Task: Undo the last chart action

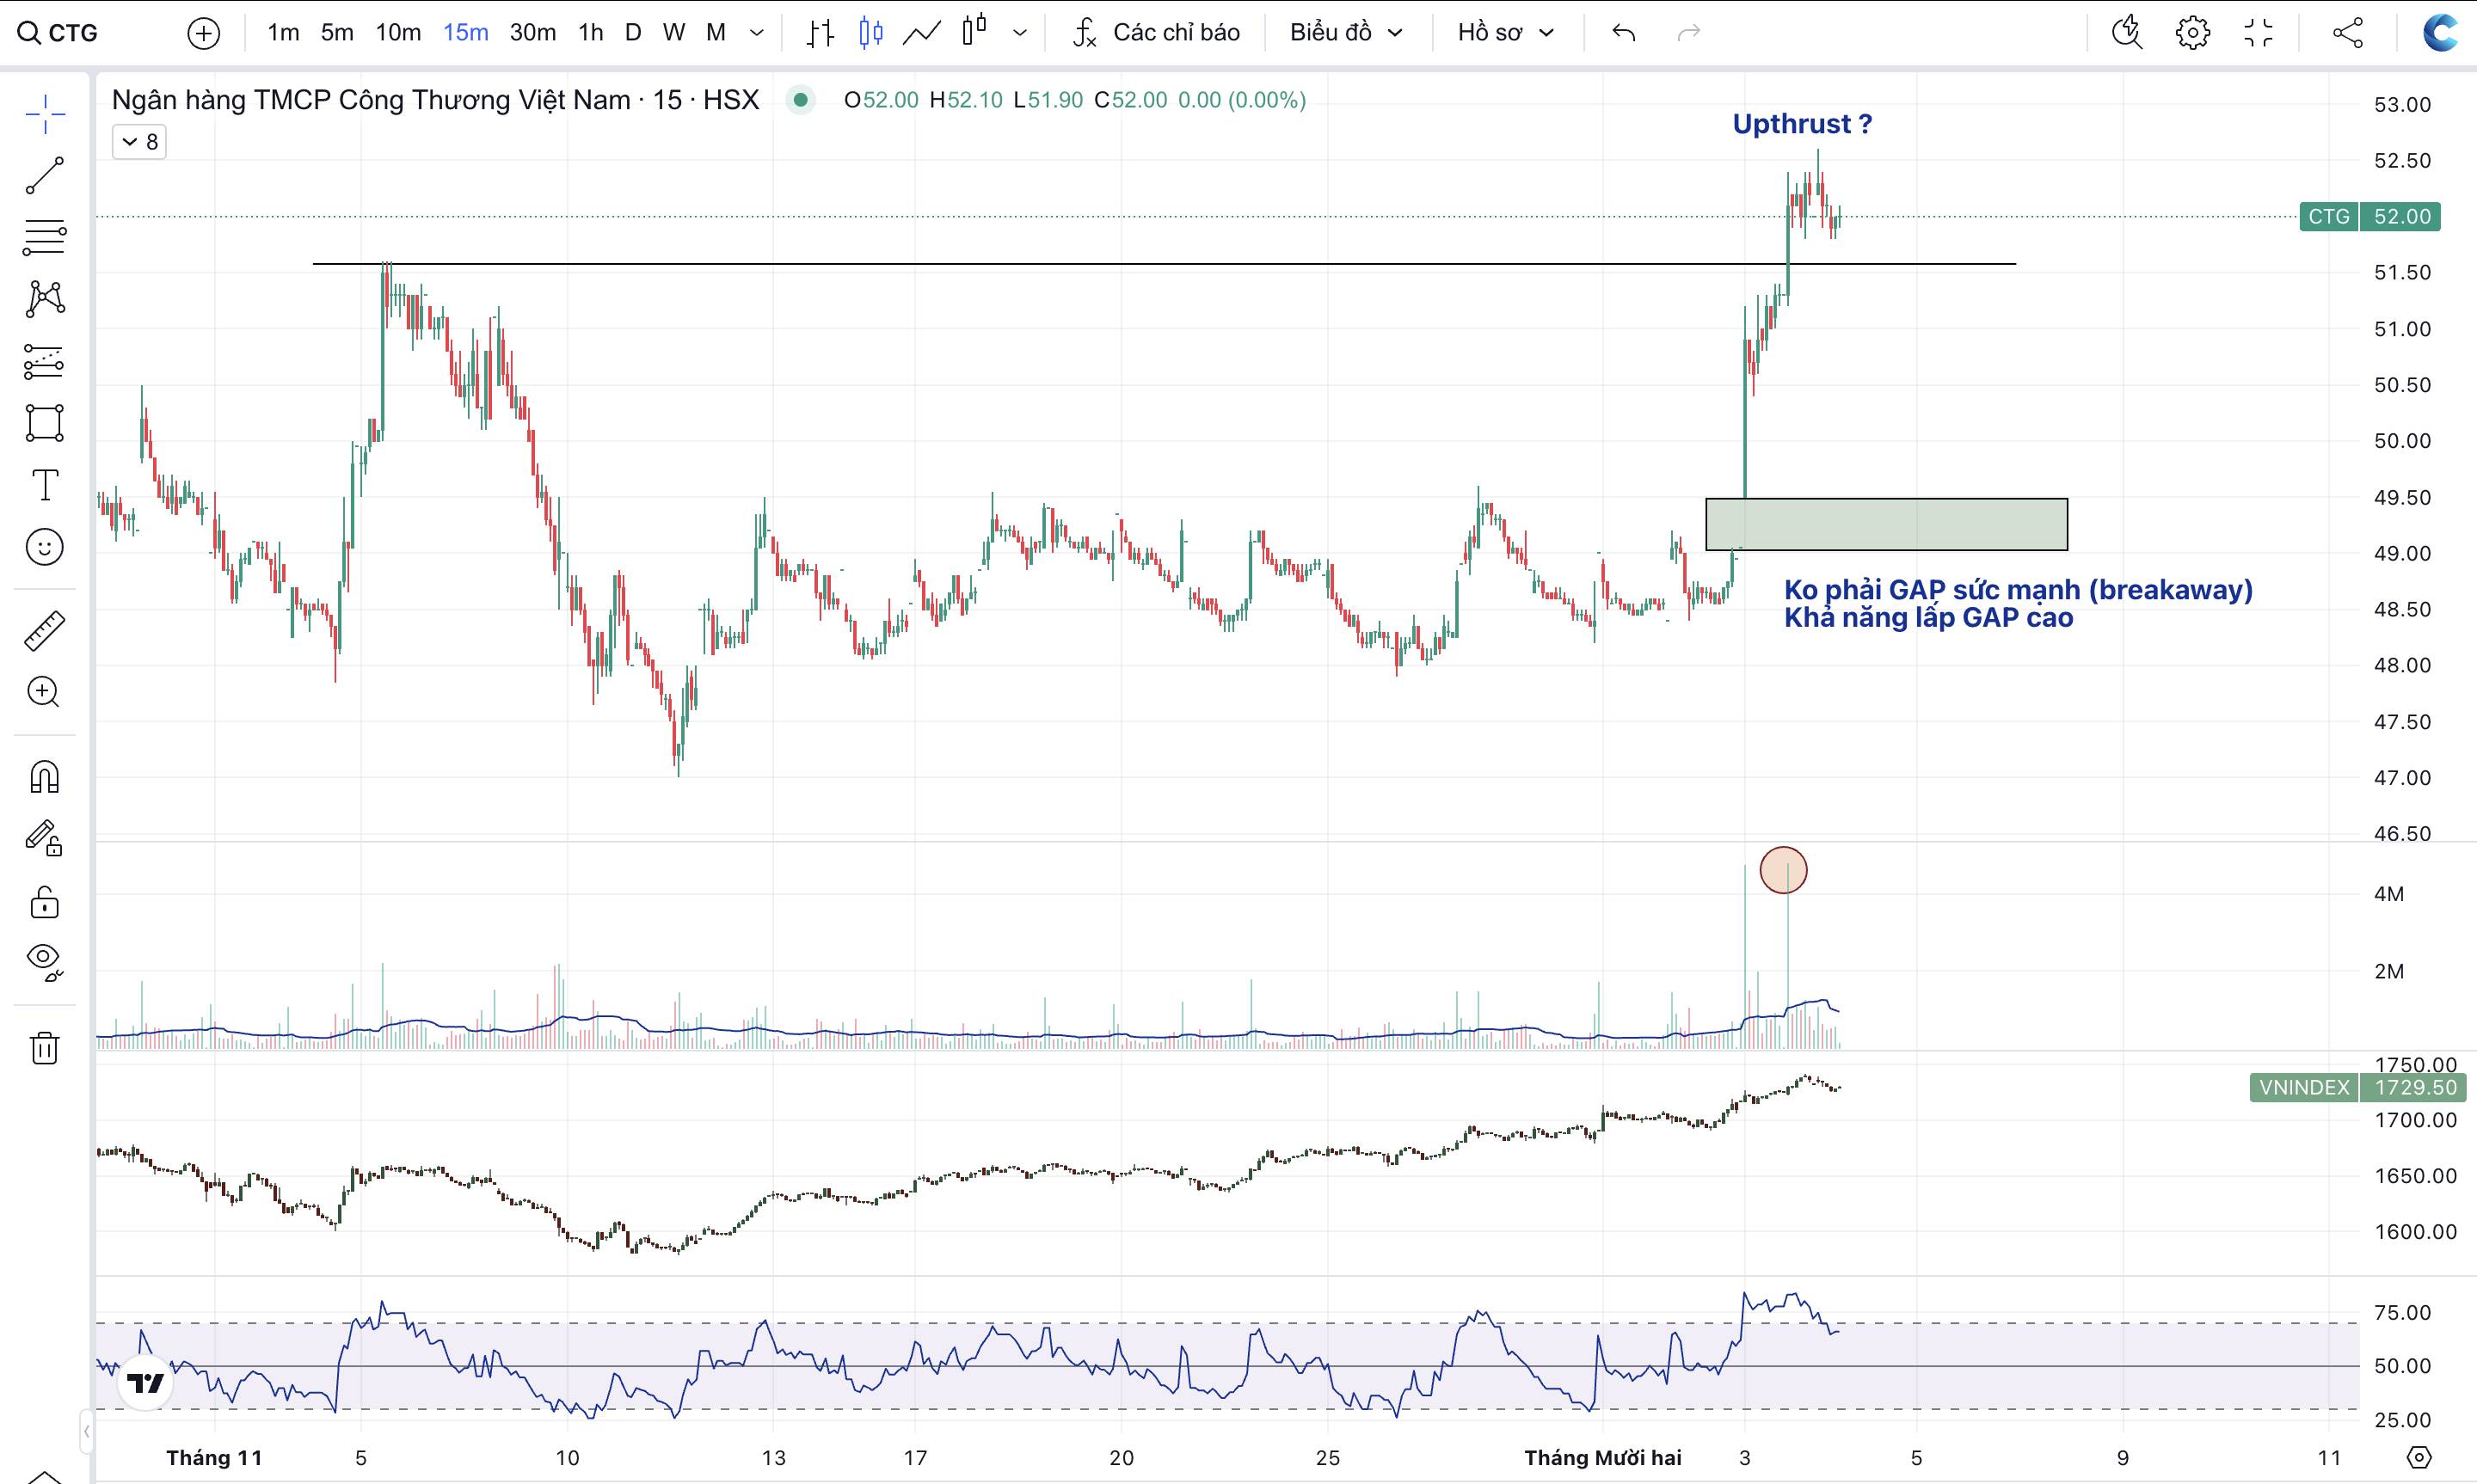Action: [1623, 33]
